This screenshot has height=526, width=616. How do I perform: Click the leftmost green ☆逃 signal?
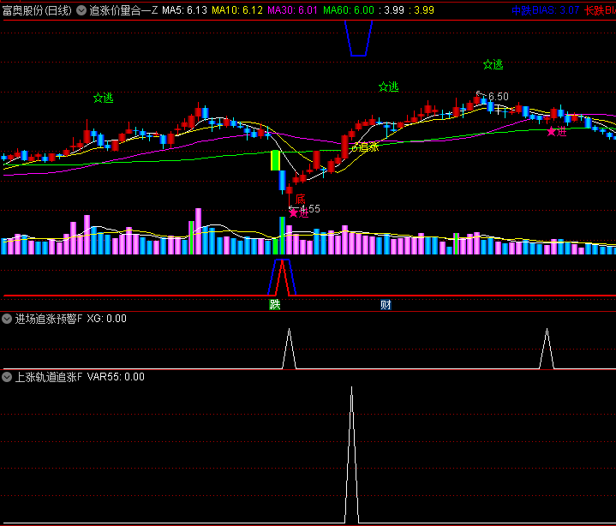coord(103,98)
